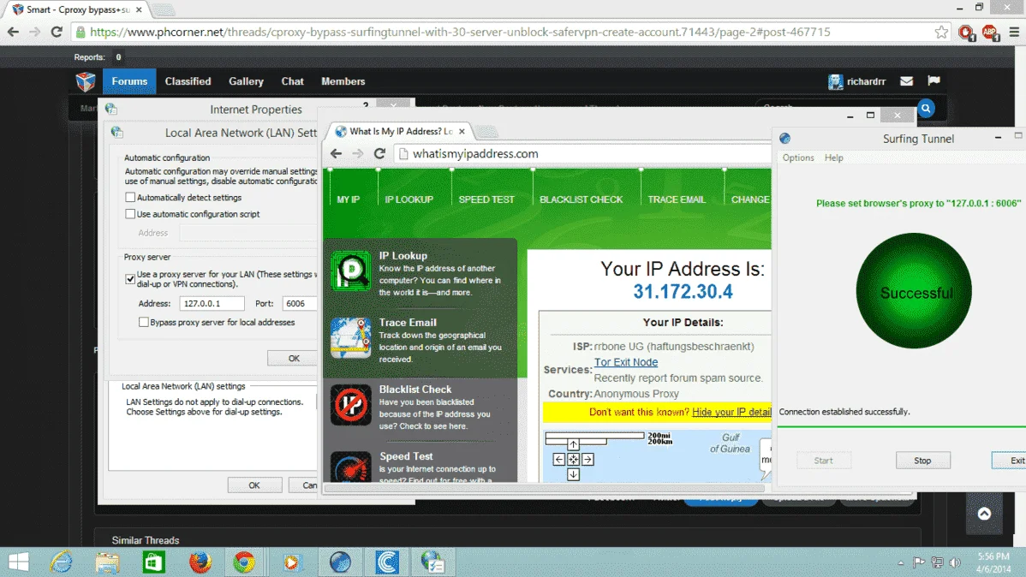
Task: Bookmark this page with the star icon
Action: 941,32
